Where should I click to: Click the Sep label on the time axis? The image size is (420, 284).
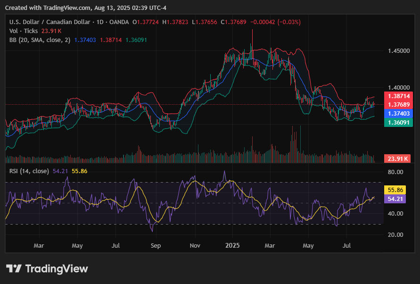pos(156,246)
